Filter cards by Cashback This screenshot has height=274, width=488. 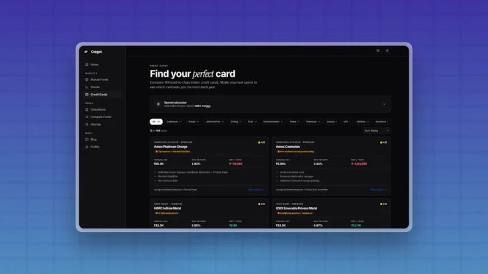pyautogui.click(x=174, y=122)
